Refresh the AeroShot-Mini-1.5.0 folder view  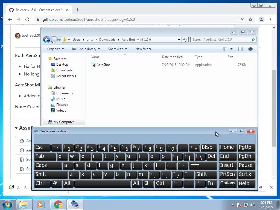click(185, 40)
